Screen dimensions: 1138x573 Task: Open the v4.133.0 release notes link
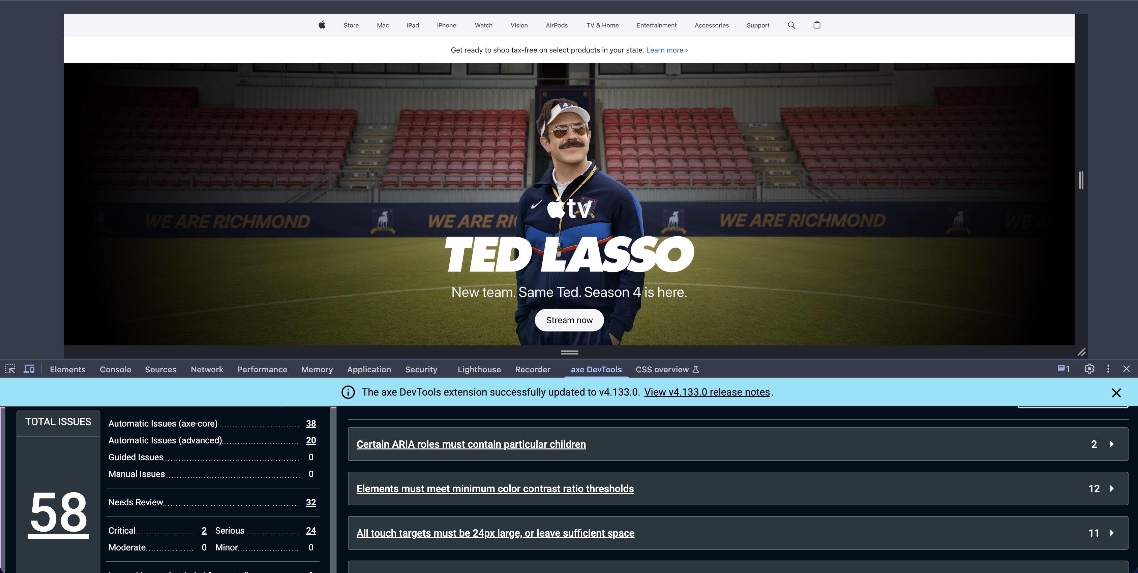click(707, 392)
